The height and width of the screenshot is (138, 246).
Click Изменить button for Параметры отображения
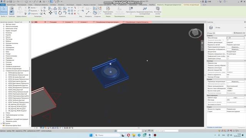(x=235, y=49)
